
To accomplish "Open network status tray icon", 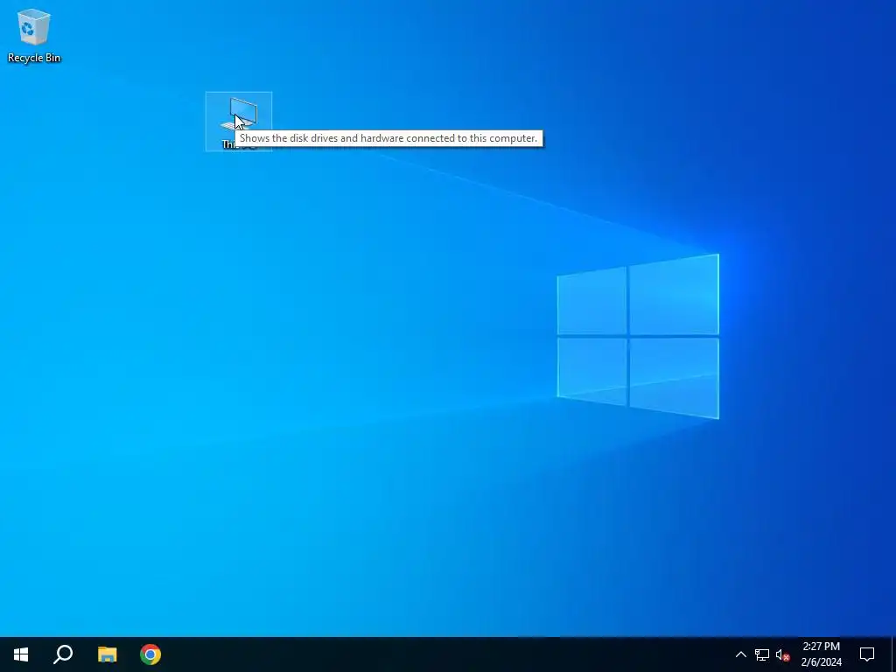I will click(x=762, y=654).
